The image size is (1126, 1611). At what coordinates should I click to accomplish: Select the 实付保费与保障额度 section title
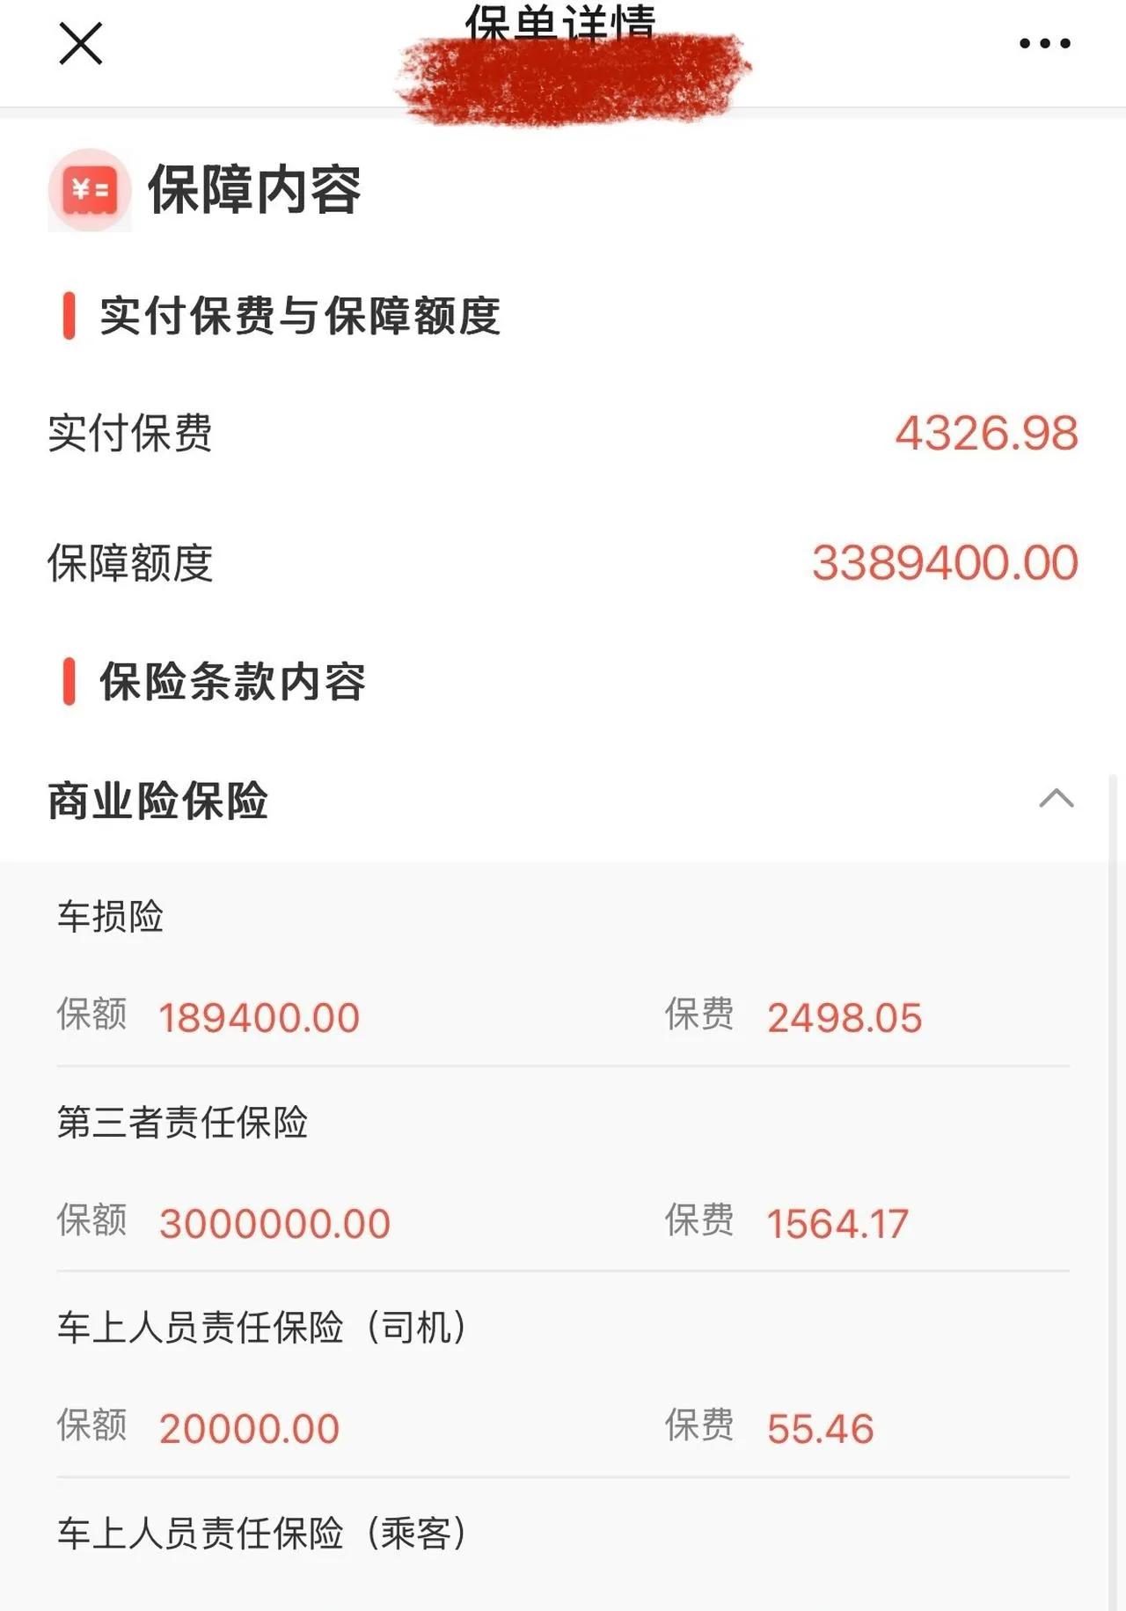click(299, 316)
